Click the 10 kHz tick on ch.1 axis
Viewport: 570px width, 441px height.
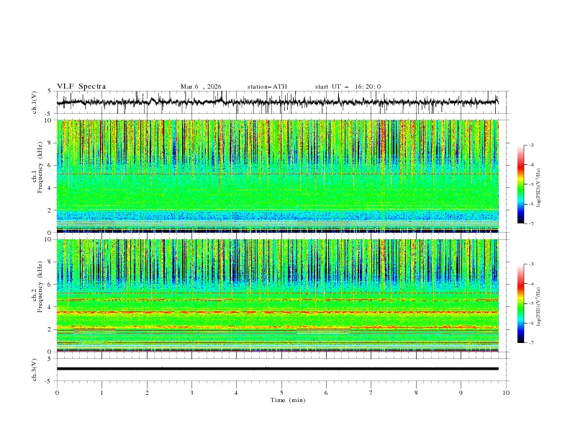pyautogui.click(x=49, y=120)
